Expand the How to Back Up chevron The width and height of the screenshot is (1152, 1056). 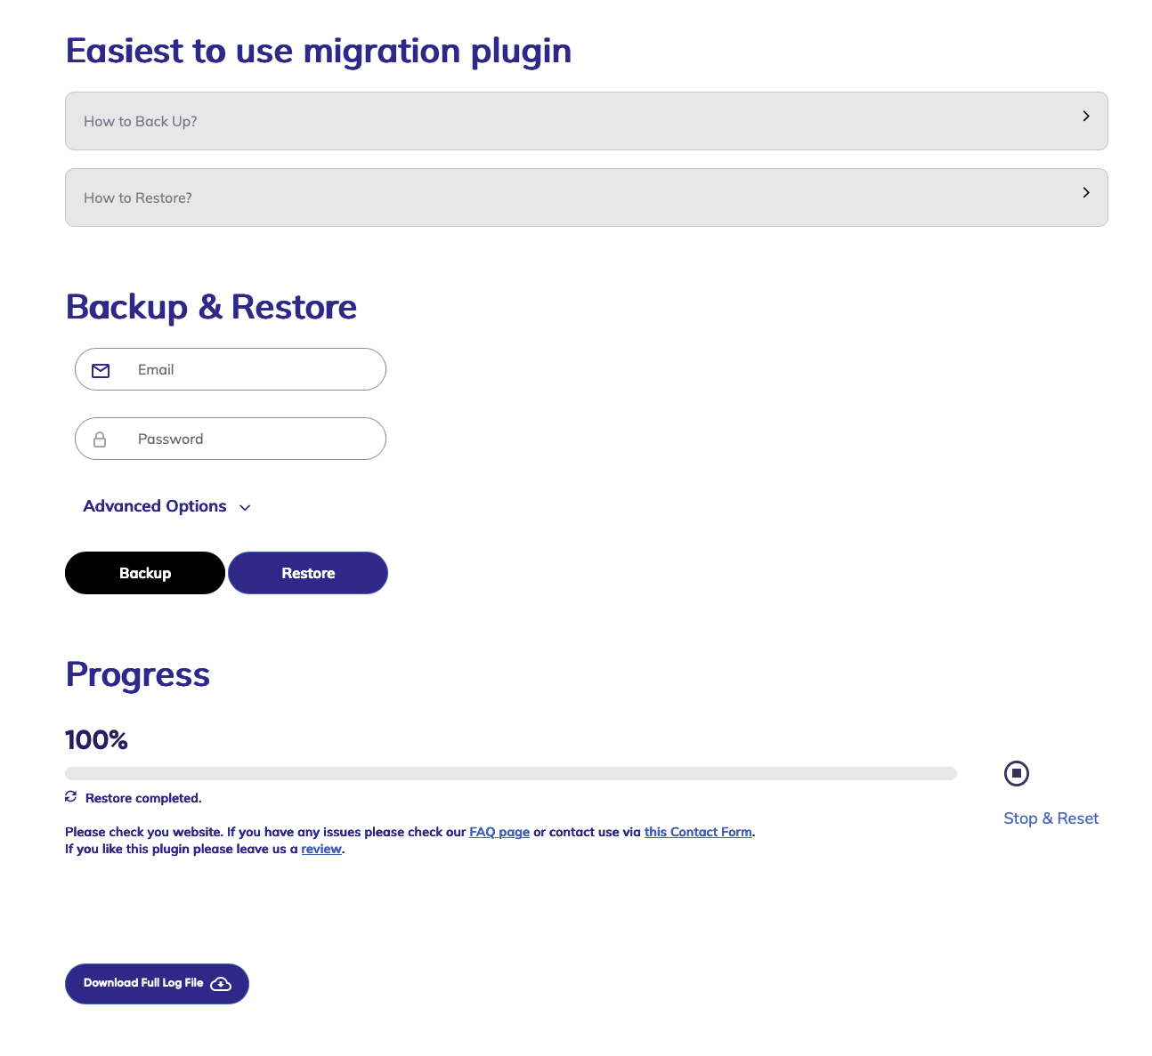[x=1085, y=117]
